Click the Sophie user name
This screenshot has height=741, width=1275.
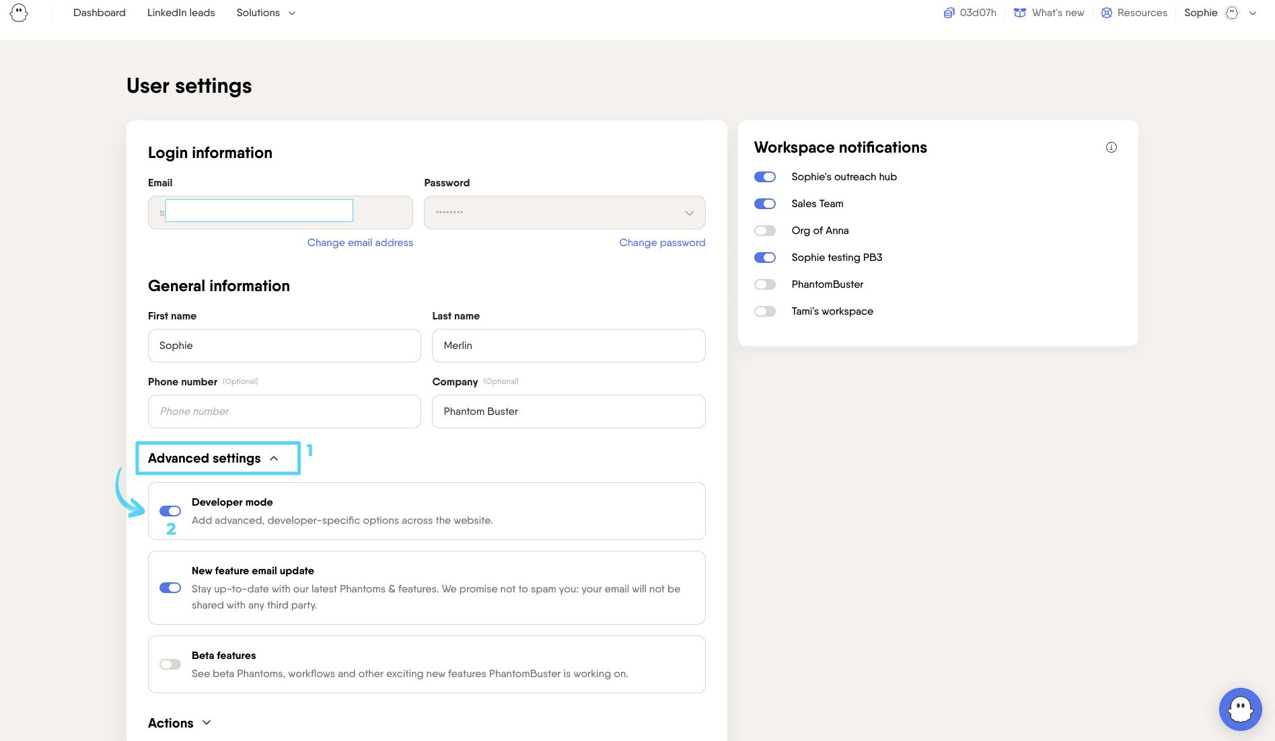click(x=1201, y=13)
